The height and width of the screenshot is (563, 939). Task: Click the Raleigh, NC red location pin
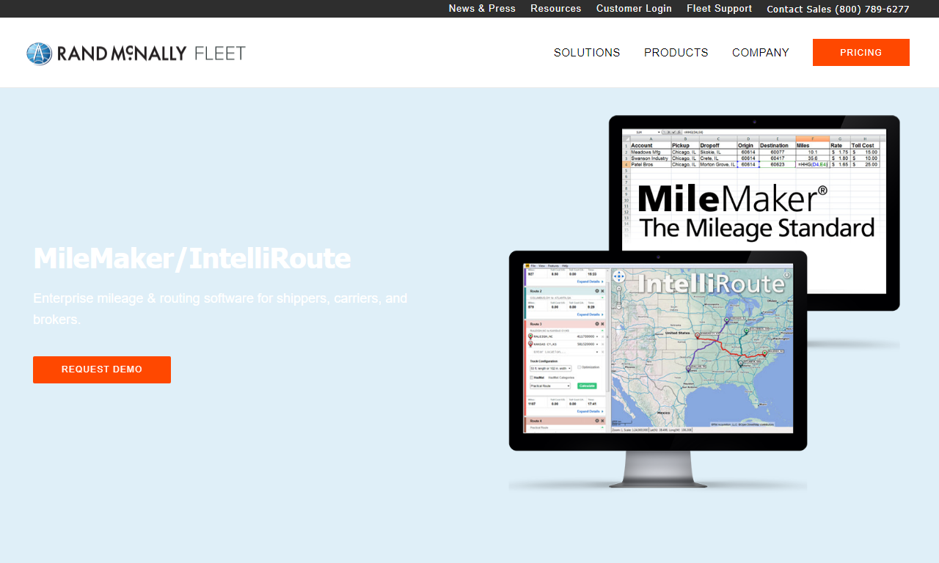pyautogui.click(x=530, y=336)
